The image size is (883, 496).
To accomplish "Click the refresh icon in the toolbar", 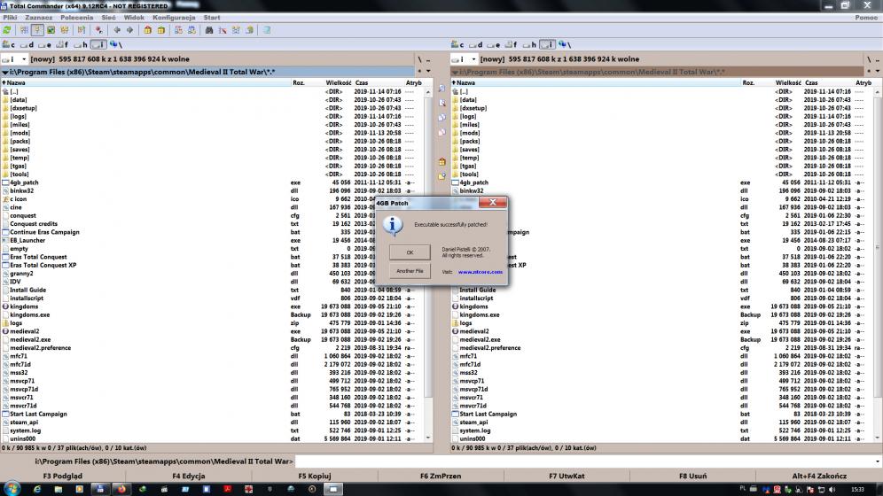I will [7, 29].
